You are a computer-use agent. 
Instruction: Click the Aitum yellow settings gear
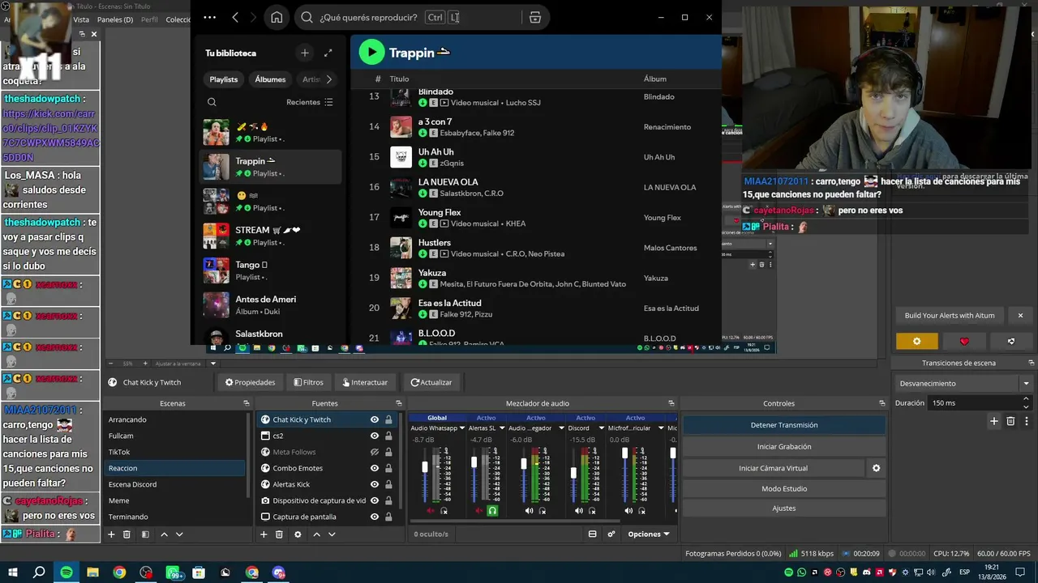(x=917, y=342)
